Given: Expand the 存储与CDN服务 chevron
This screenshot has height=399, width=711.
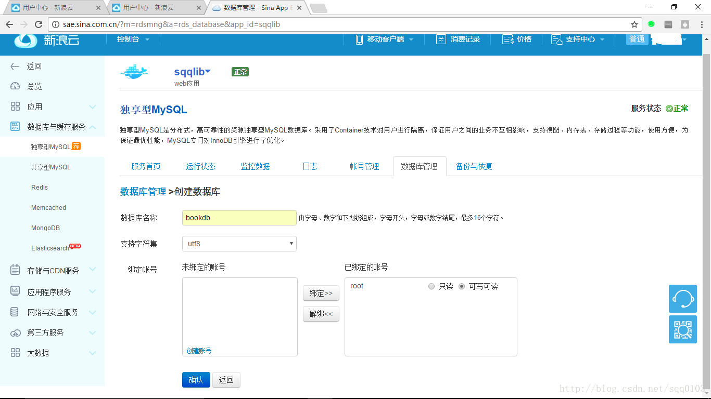Looking at the screenshot, I should (x=93, y=270).
